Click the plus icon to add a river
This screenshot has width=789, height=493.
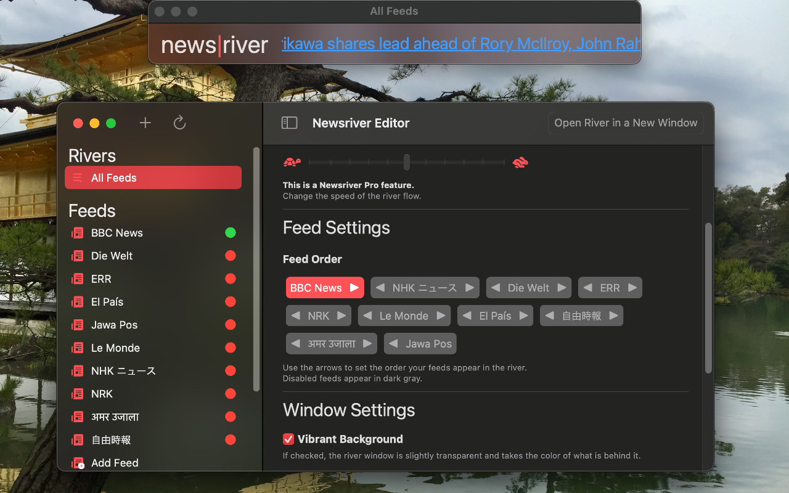[x=145, y=123]
